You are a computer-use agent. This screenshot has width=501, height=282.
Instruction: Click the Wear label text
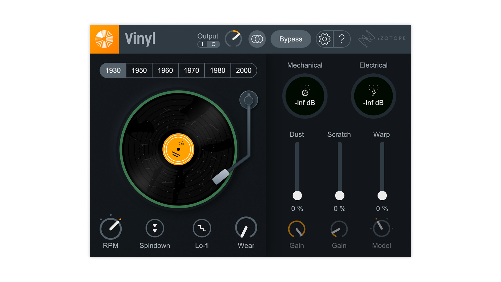click(x=246, y=246)
